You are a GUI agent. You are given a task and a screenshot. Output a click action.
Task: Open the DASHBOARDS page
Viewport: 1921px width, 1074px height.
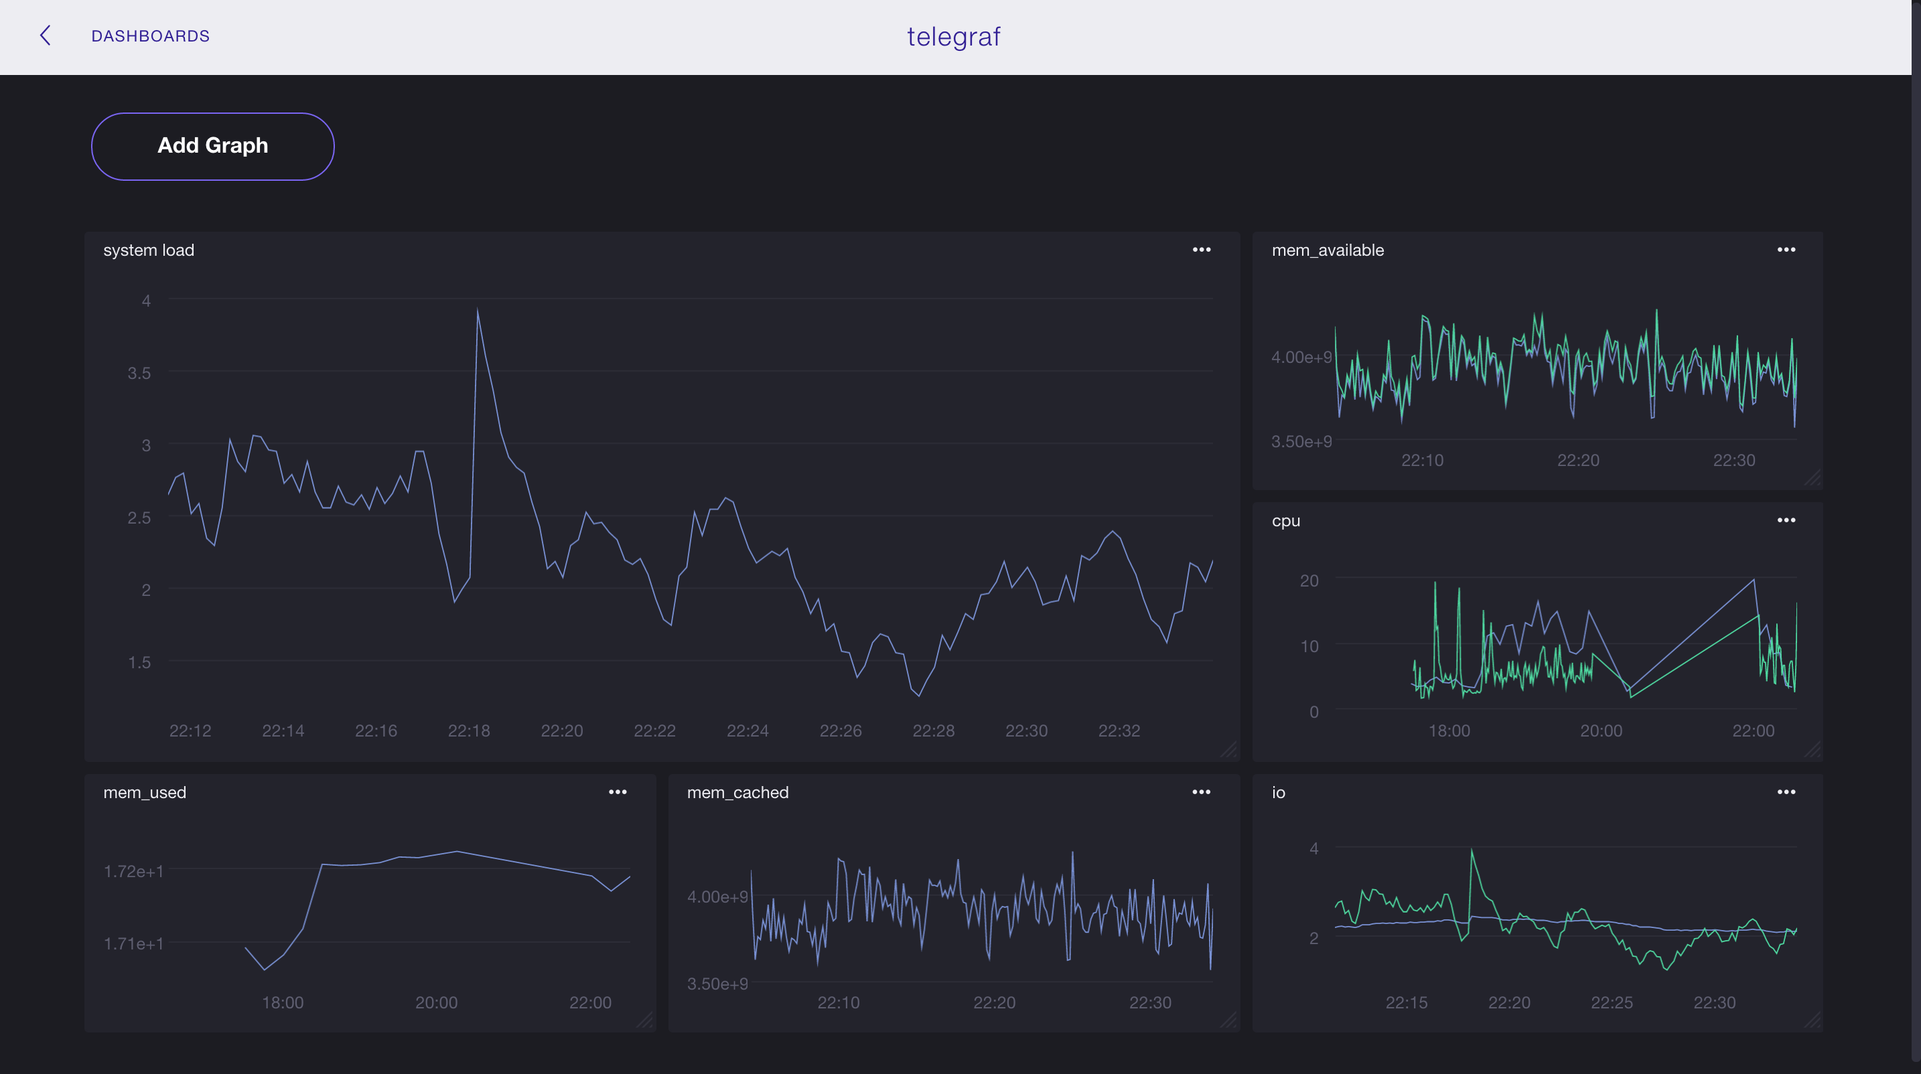[x=151, y=35]
